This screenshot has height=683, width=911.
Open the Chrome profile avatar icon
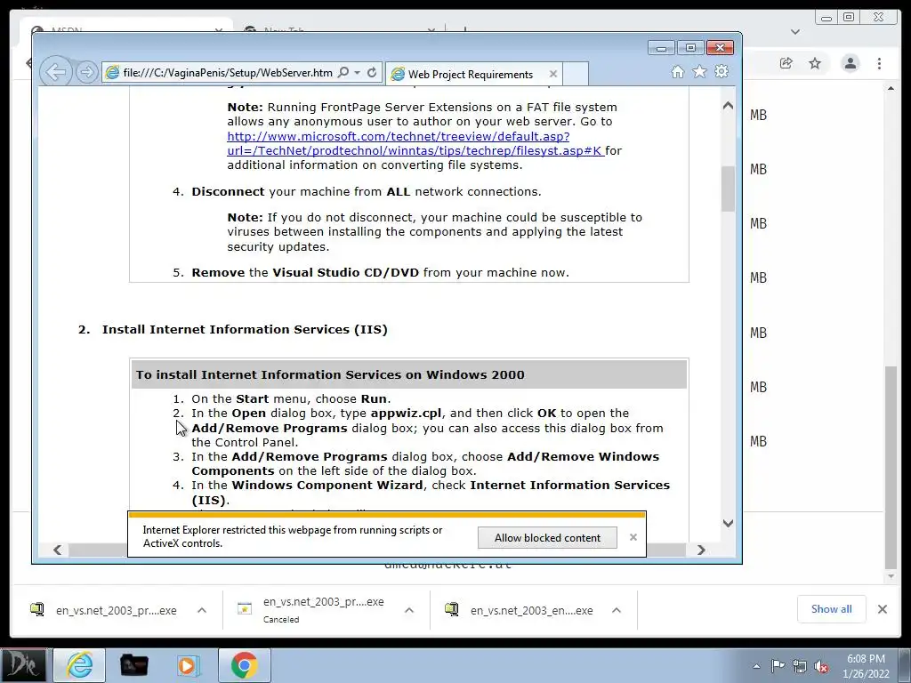[850, 63]
